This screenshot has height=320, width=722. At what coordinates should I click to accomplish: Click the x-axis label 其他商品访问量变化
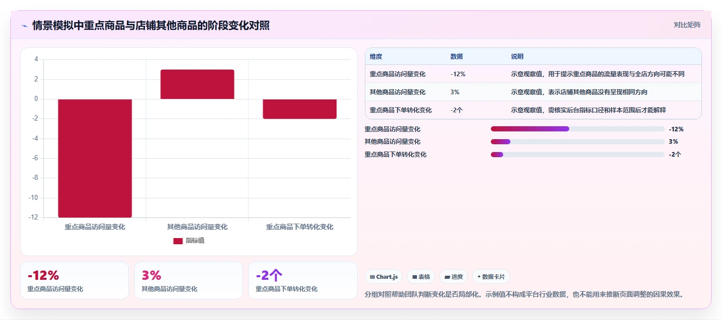coord(197,227)
